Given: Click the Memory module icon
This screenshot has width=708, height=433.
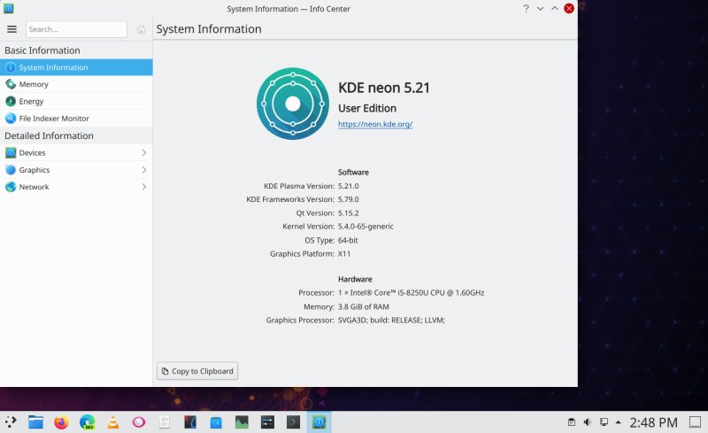Looking at the screenshot, I should click(x=11, y=84).
